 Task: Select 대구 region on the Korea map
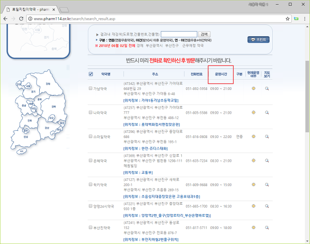tap(51, 118)
